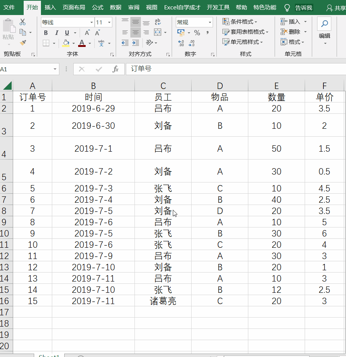The image size is (346, 357).
Task: Click Increase Decimal icon
Action: [181, 43]
